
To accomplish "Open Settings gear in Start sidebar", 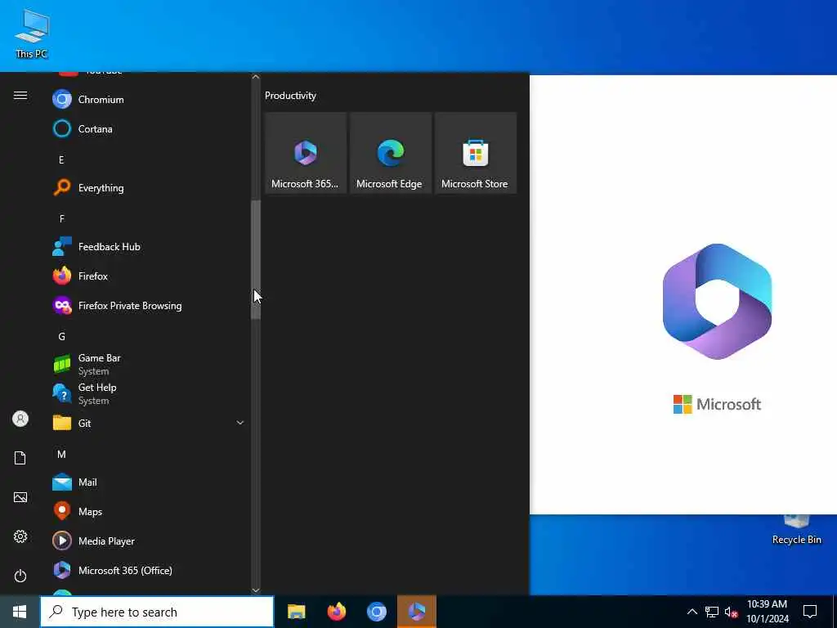I will click(20, 536).
